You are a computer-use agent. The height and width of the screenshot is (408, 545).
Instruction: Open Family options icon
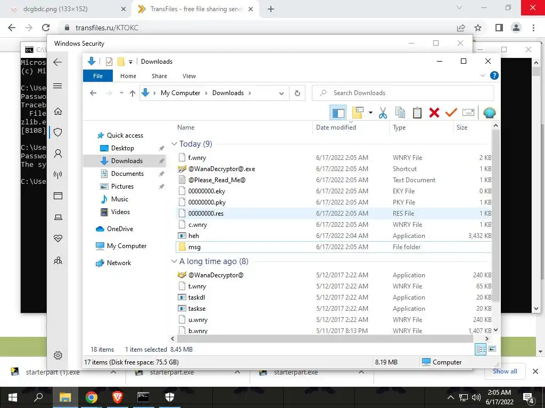tap(57, 260)
